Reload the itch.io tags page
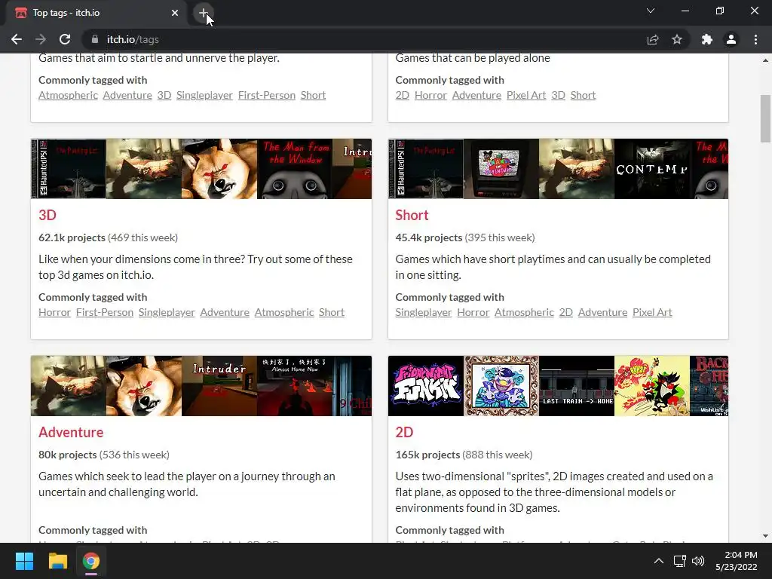772x579 pixels. (65, 39)
